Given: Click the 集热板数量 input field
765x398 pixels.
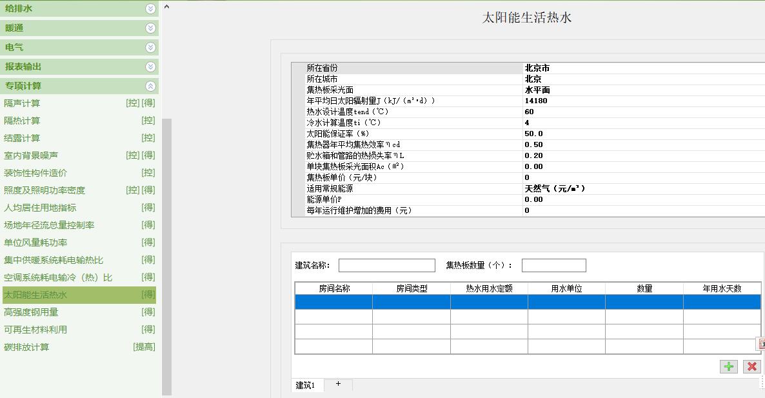Looking at the screenshot, I should click(553, 264).
